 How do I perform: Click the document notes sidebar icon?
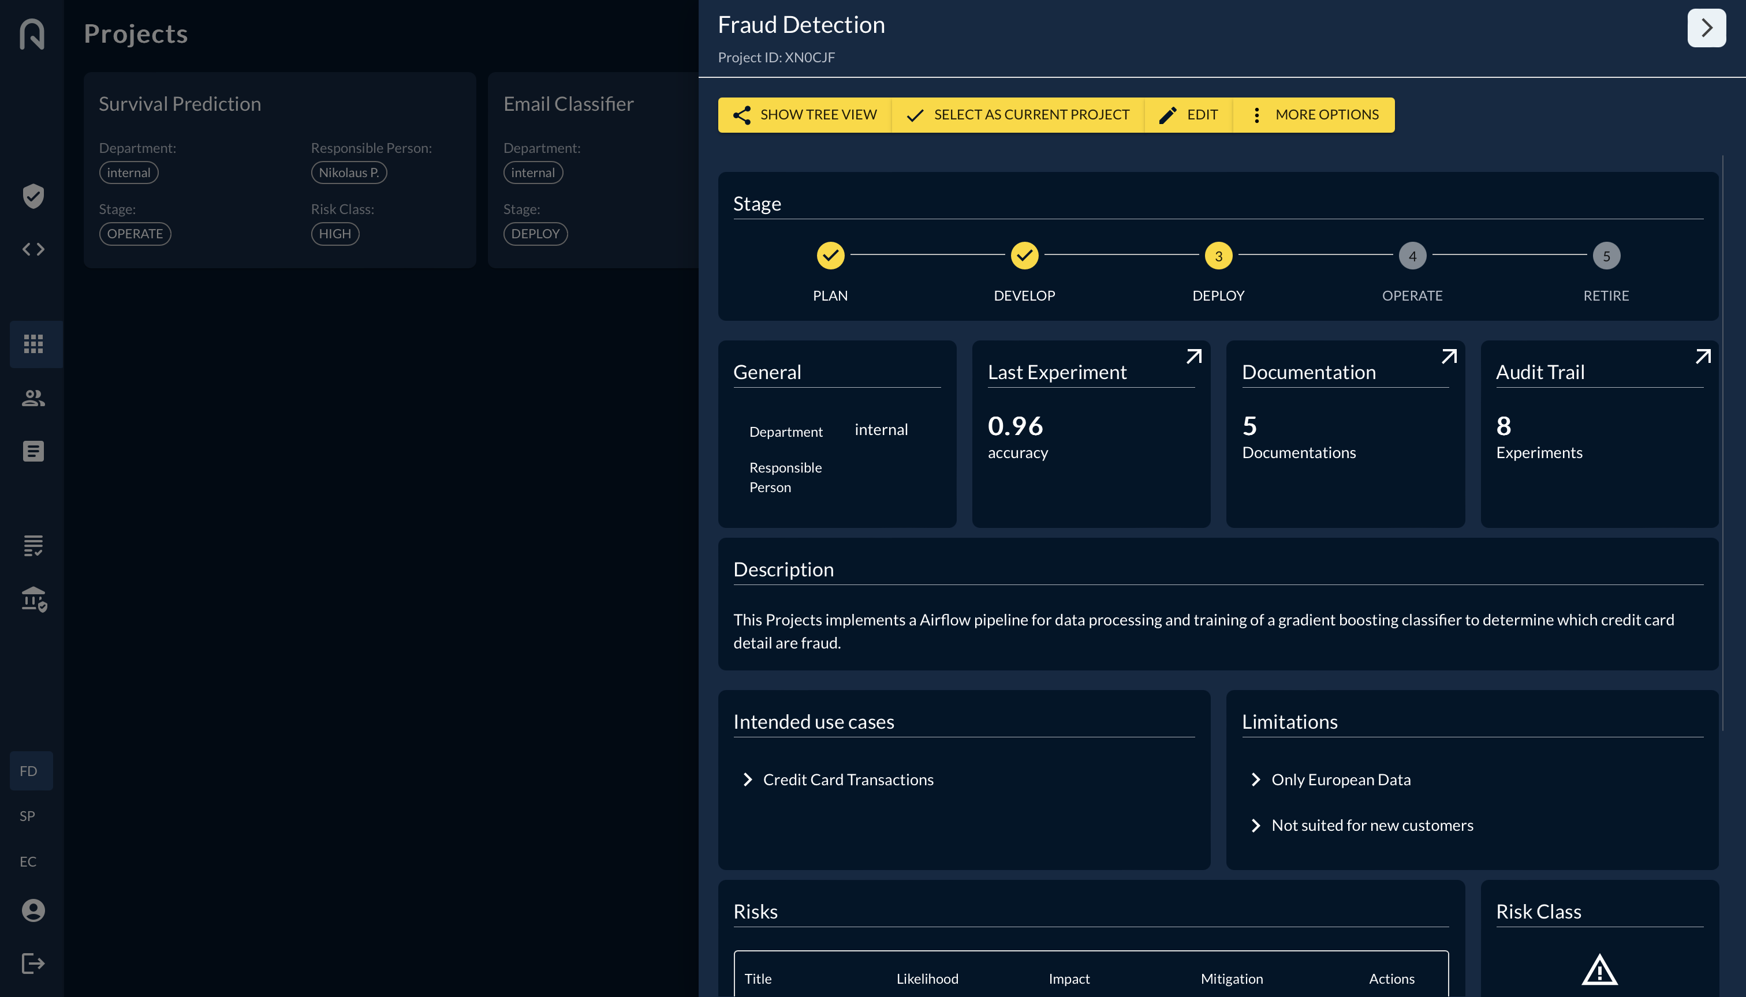[x=33, y=451]
